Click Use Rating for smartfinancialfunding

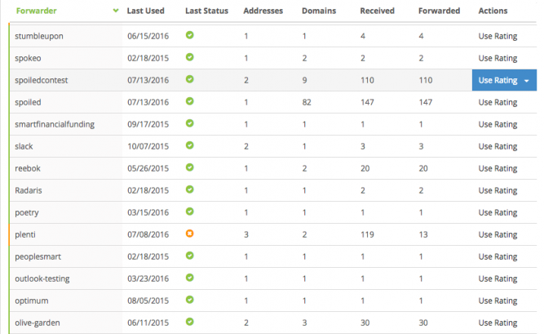pyautogui.click(x=498, y=124)
